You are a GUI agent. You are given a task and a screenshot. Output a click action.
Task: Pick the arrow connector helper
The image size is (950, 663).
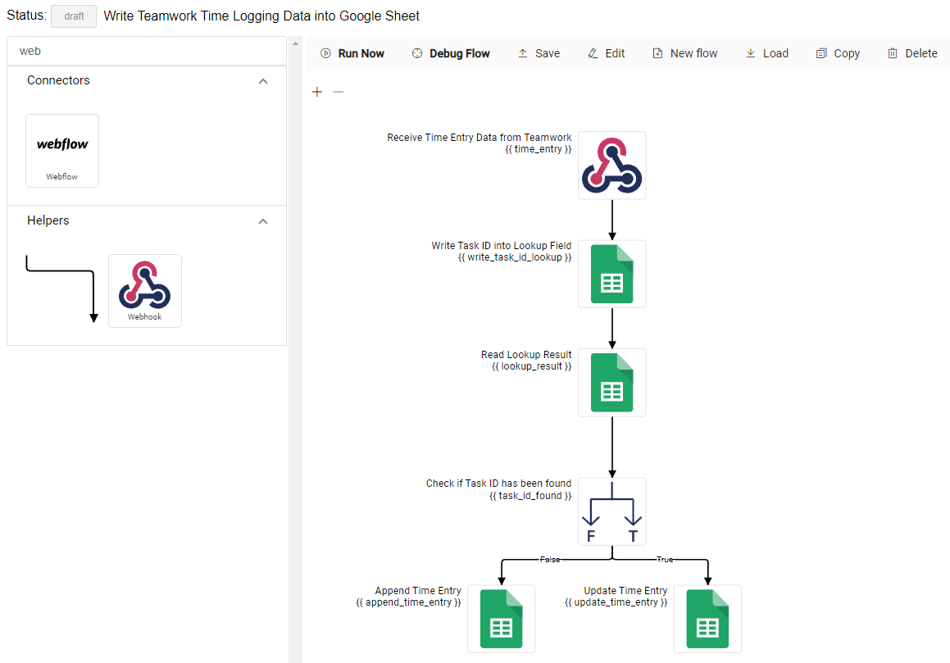(x=61, y=289)
